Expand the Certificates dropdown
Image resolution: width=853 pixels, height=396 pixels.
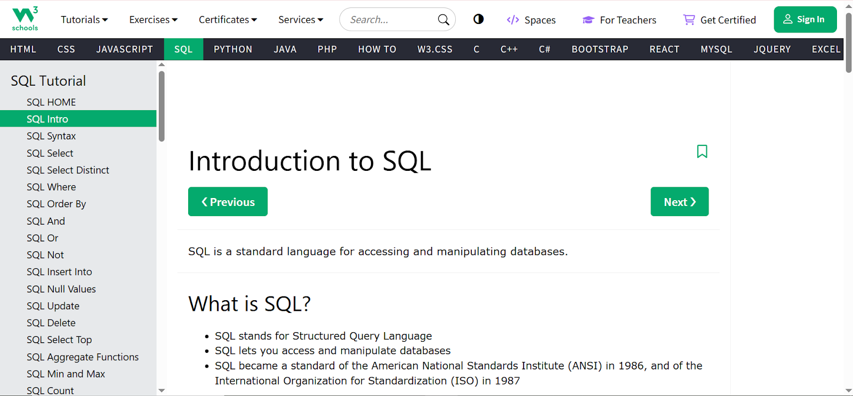click(x=228, y=20)
